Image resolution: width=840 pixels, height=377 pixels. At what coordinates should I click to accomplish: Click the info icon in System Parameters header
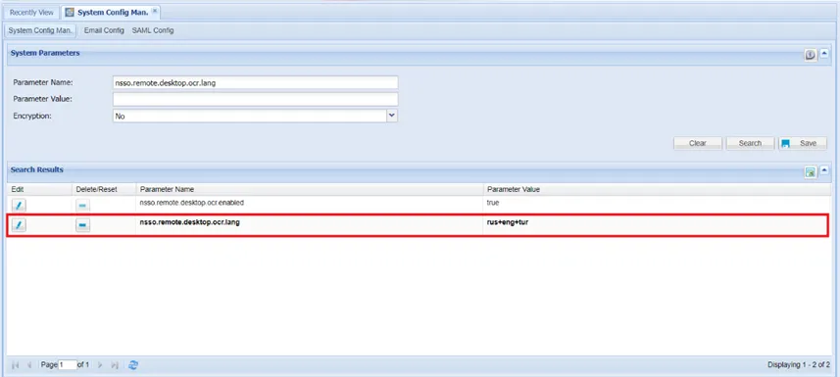811,55
